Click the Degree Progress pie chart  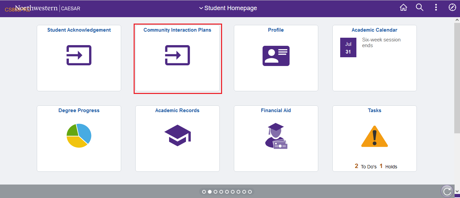[x=79, y=136]
